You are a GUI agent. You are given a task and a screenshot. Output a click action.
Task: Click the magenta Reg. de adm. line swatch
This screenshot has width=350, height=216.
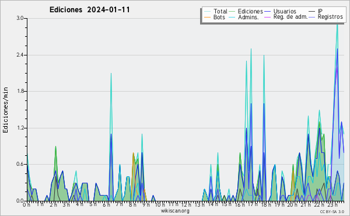[x=267, y=17]
